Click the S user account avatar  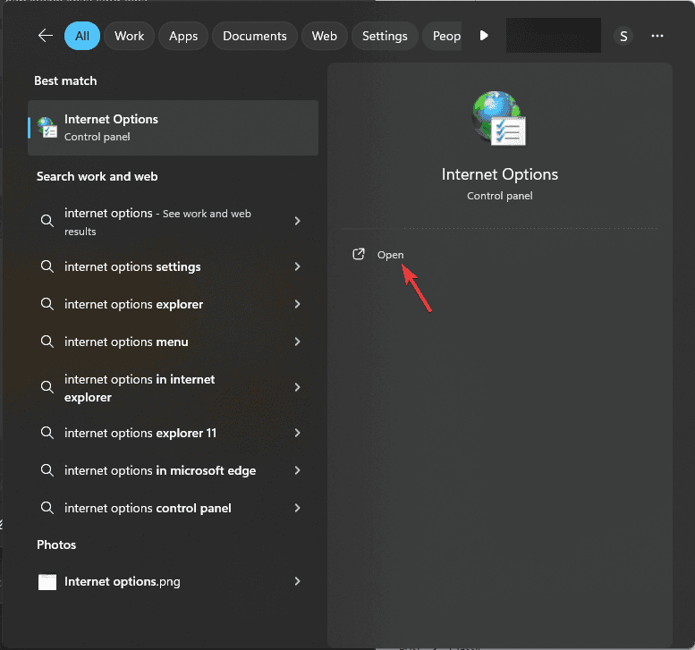tap(623, 36)
